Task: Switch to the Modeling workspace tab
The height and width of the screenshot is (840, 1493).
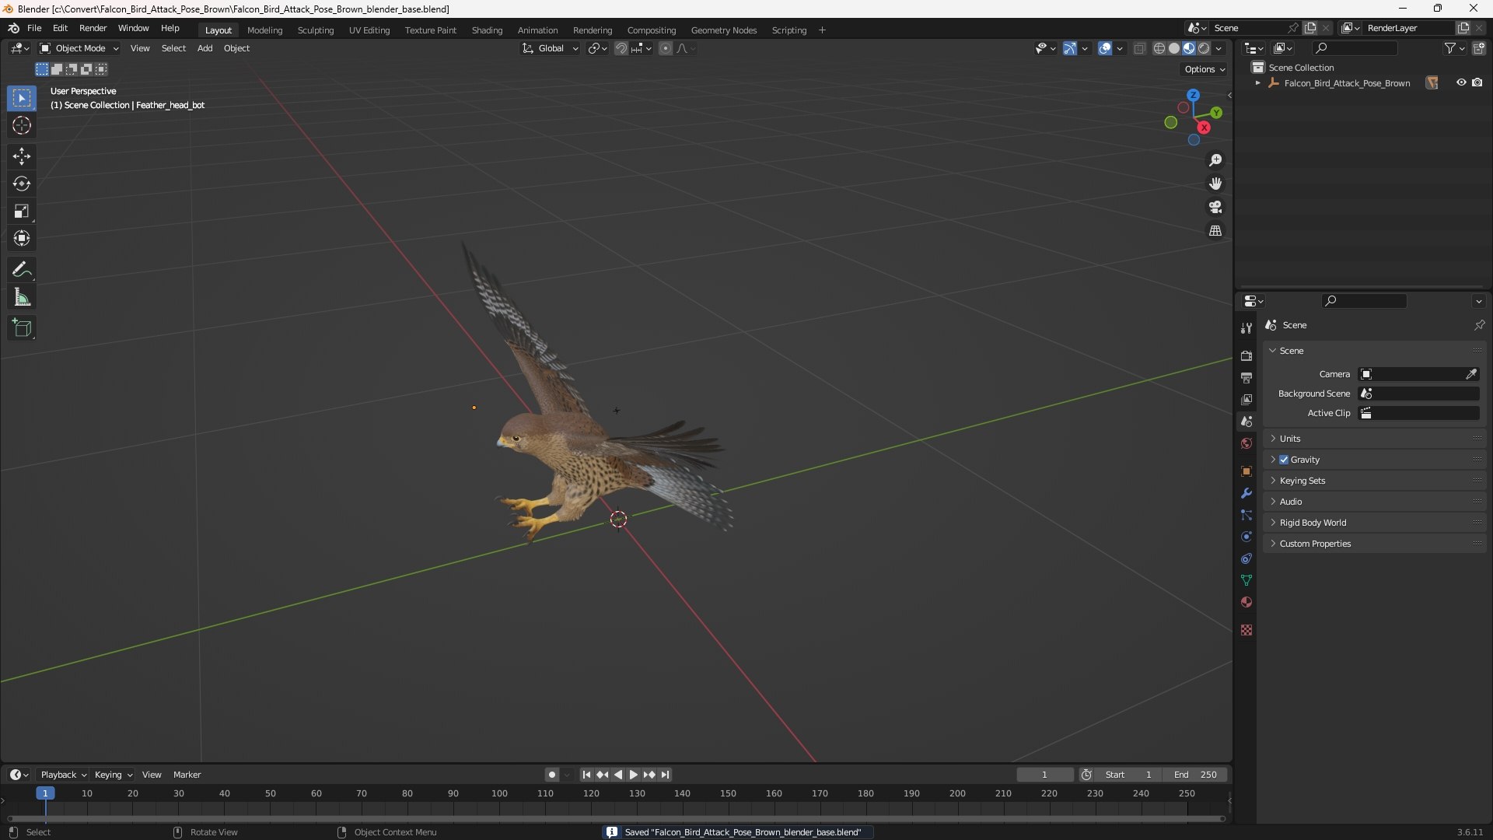Action: tap(264, 30)
